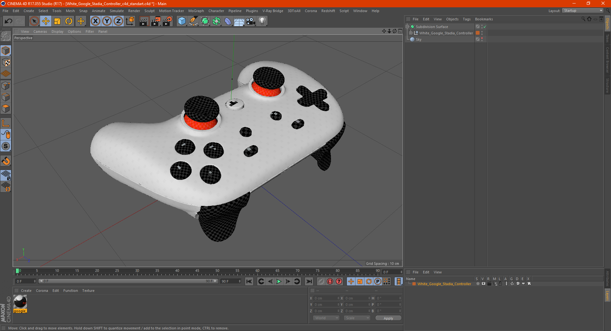Open the Render menu

point(134,11)
